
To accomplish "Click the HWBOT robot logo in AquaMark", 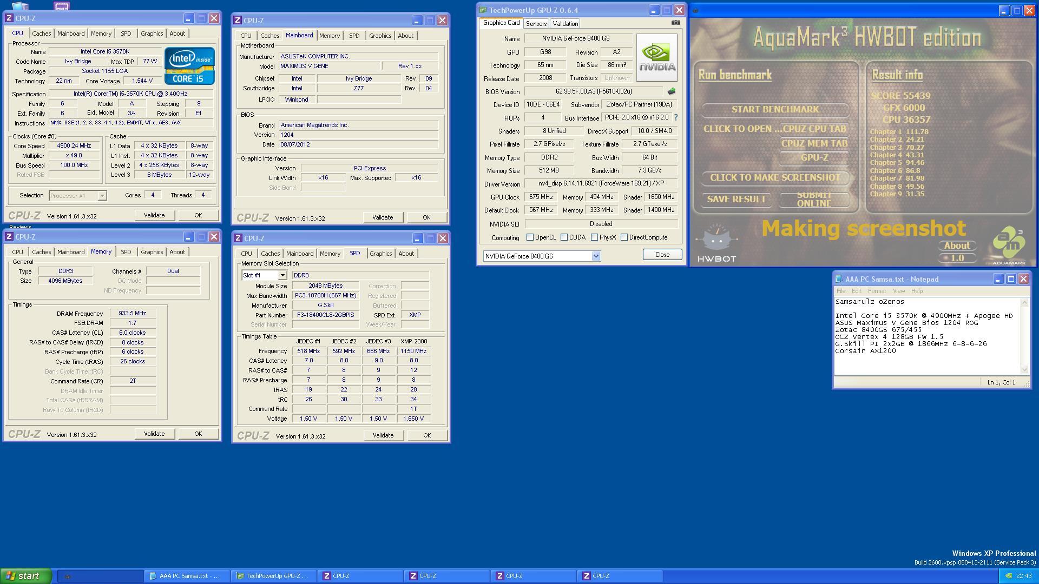I will (x=716, y=243).
